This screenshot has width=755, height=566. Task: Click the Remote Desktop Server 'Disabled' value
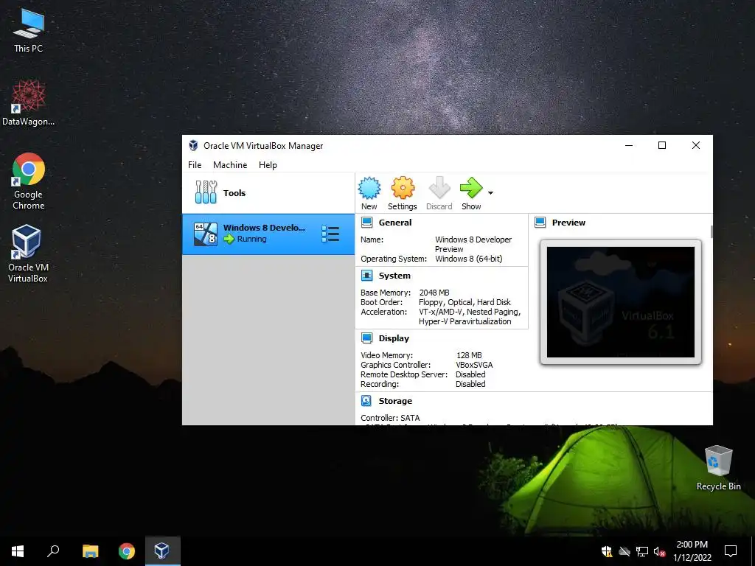coord(470,374)
